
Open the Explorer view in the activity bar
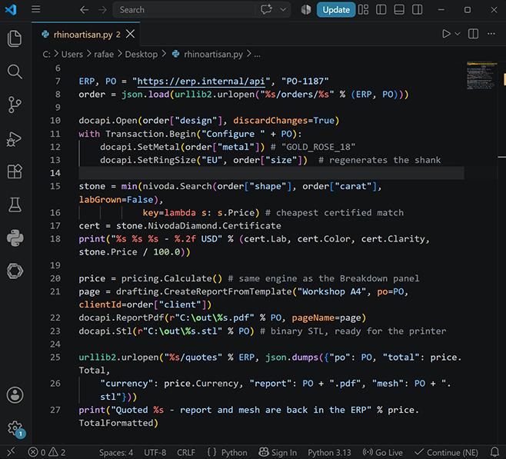15,38
